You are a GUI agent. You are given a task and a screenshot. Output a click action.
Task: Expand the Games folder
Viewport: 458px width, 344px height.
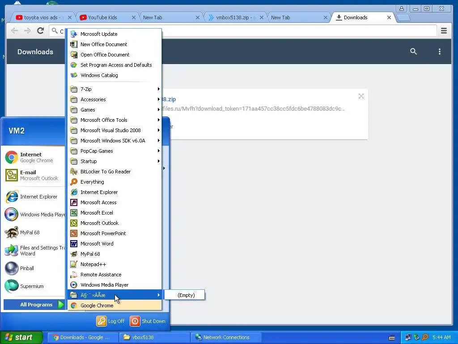(114, 110)
